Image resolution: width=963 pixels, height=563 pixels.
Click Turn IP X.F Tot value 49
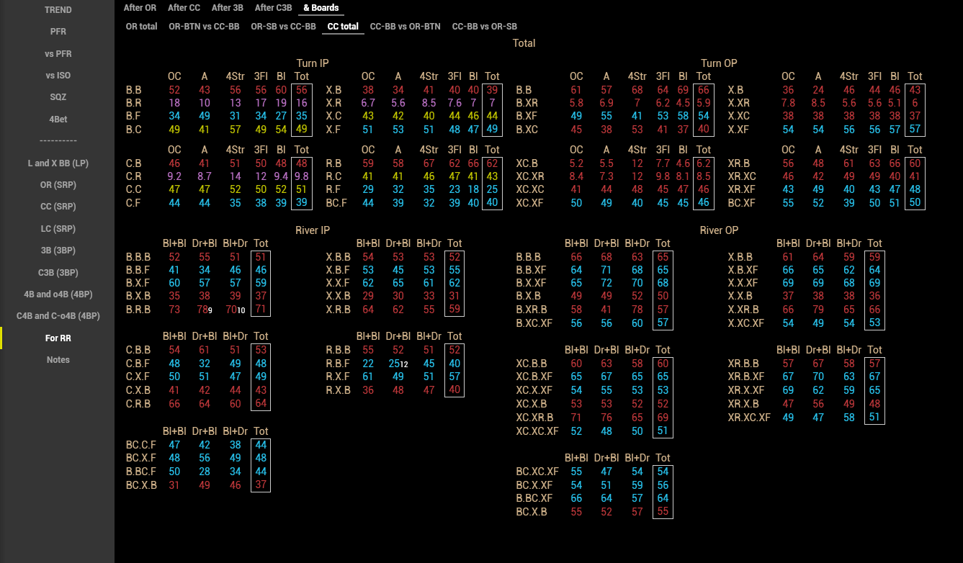(492, 130)
